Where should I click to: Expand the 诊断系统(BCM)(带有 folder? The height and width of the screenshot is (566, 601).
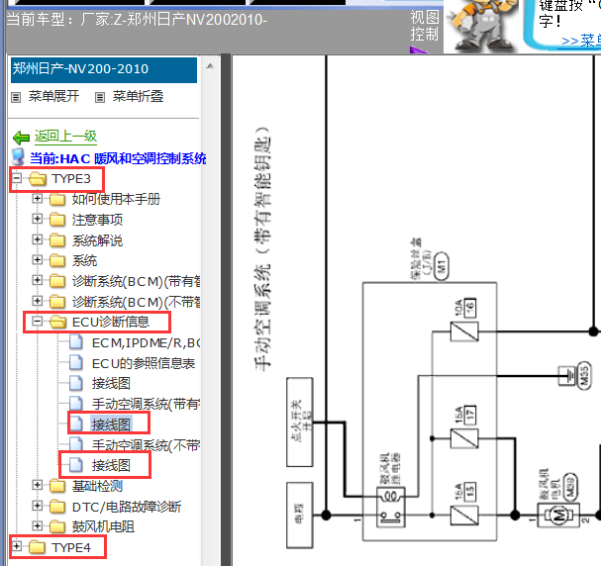pyautogui.click(x=38, y=280)
